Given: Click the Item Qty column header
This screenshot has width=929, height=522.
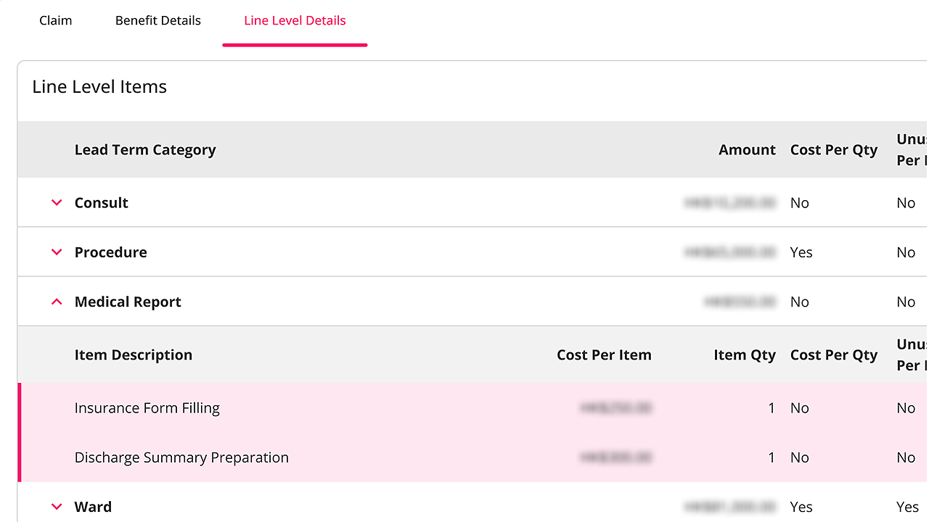Looking at the screenshot, I should (745, 355).
